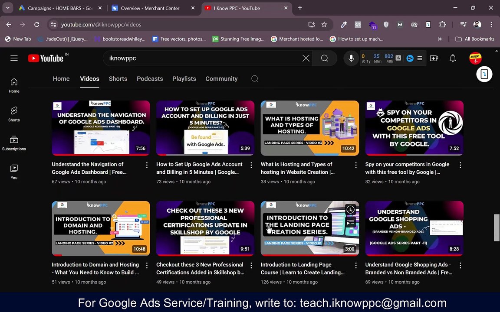Image resolution: width=500 pixels, height=312 pixels.
Task: Open the extension stats chart icon
Action: pos(398,58)
